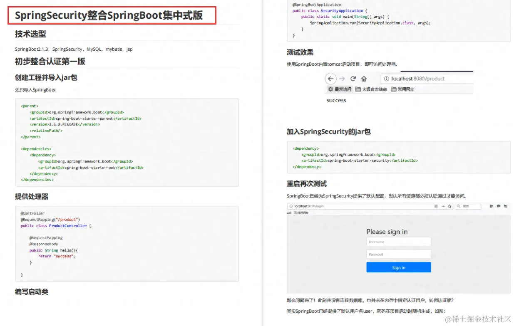This screenshot has width=514, height=326.
Task: Click the 测试效果 heading
Action: 300,52
